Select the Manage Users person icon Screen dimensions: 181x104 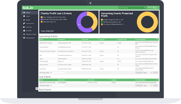tap(24, 38)
